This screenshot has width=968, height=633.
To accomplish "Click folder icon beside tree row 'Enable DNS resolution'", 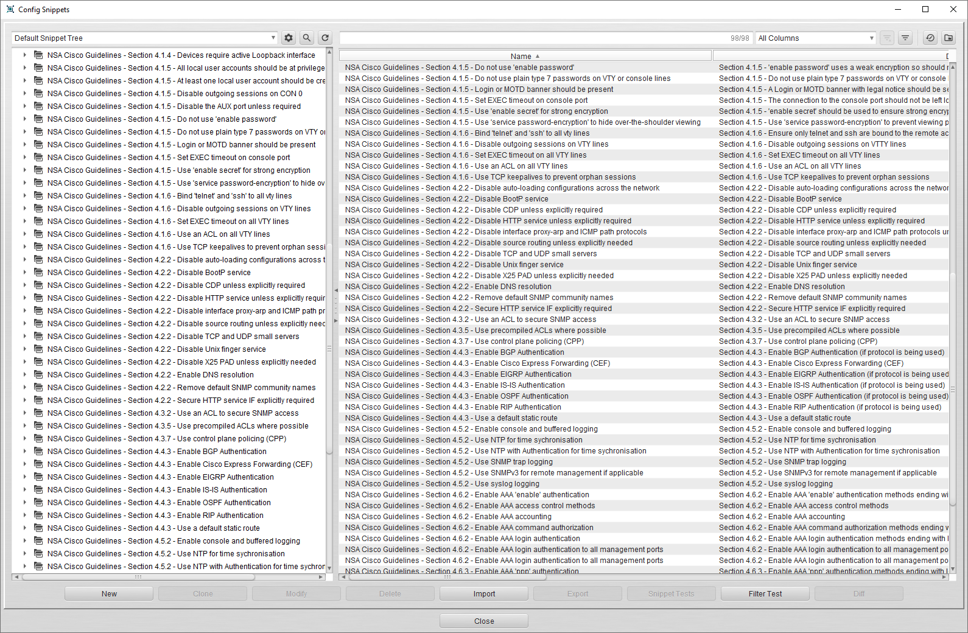I will pos(38,374).
